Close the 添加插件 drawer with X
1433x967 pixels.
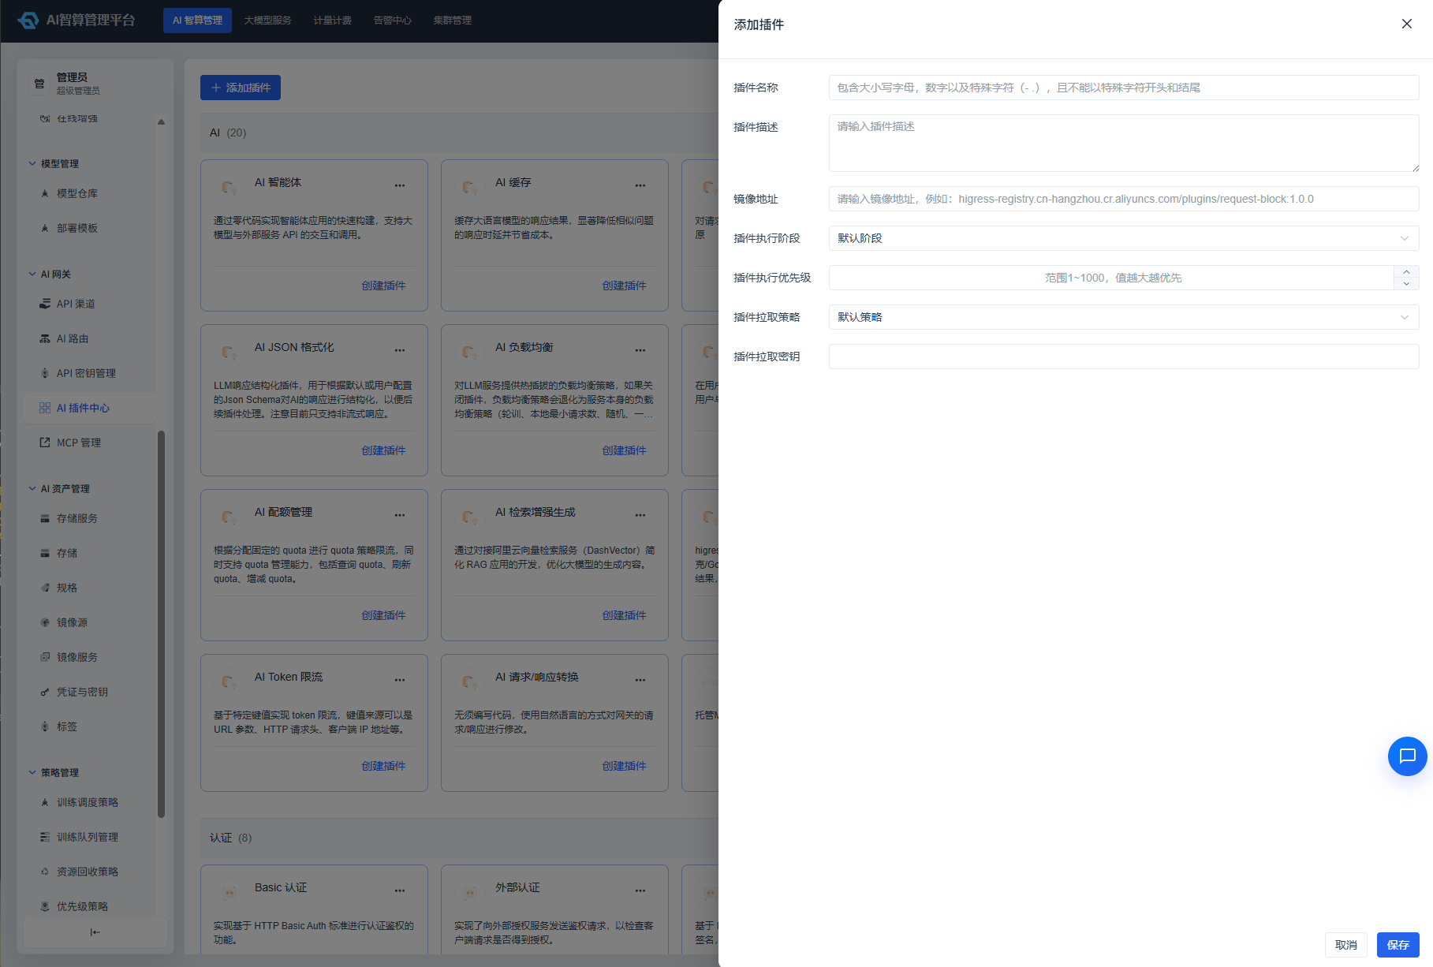(1406, 24)
